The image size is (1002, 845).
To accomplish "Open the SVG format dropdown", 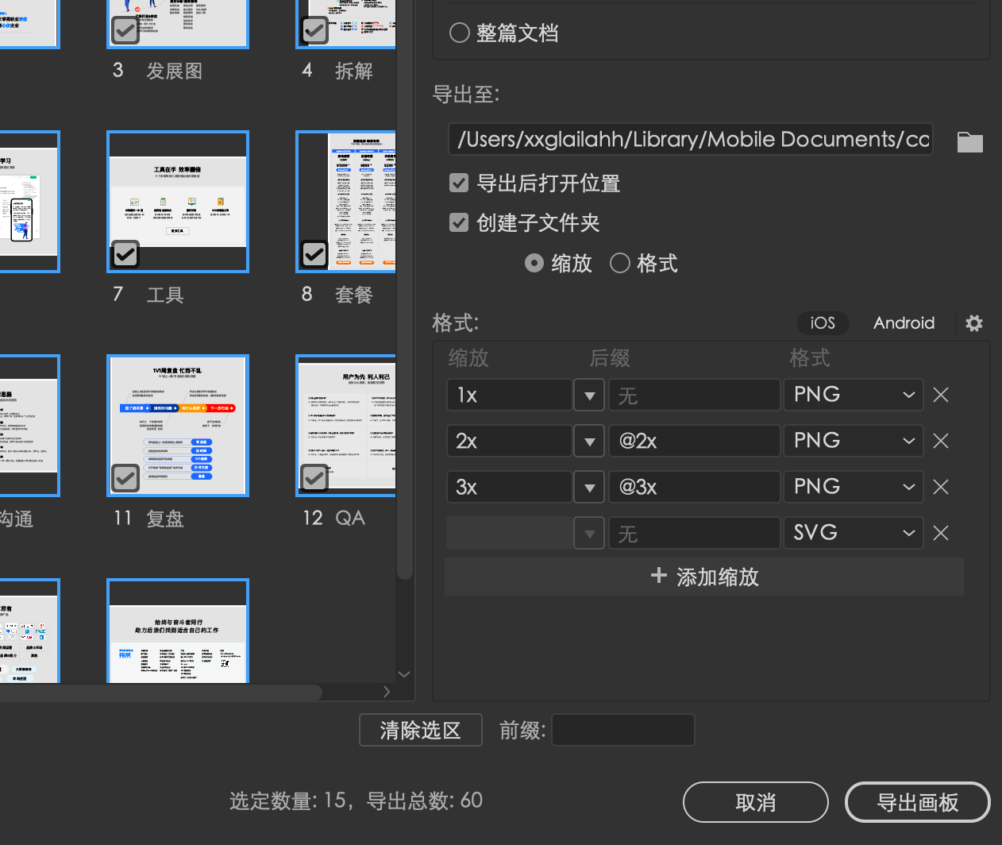I will 854,533.
